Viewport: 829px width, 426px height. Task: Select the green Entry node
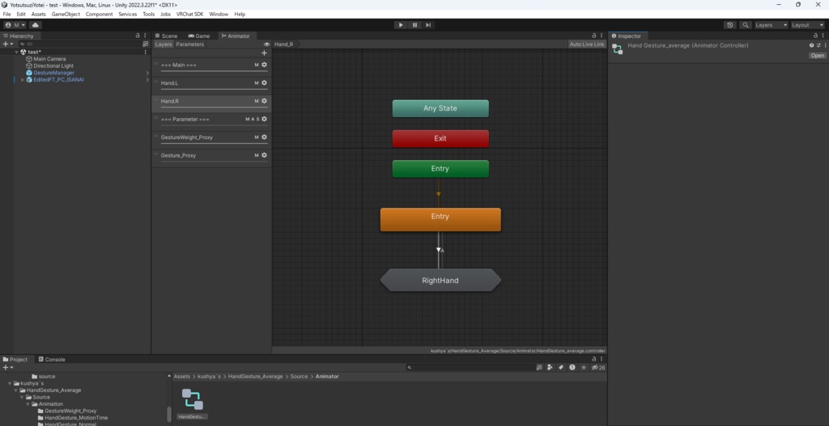coord(440,169)
